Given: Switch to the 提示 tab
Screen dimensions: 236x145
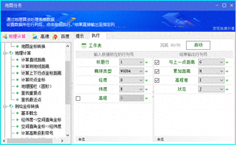Looking at the screenshot, I should 80,36.
